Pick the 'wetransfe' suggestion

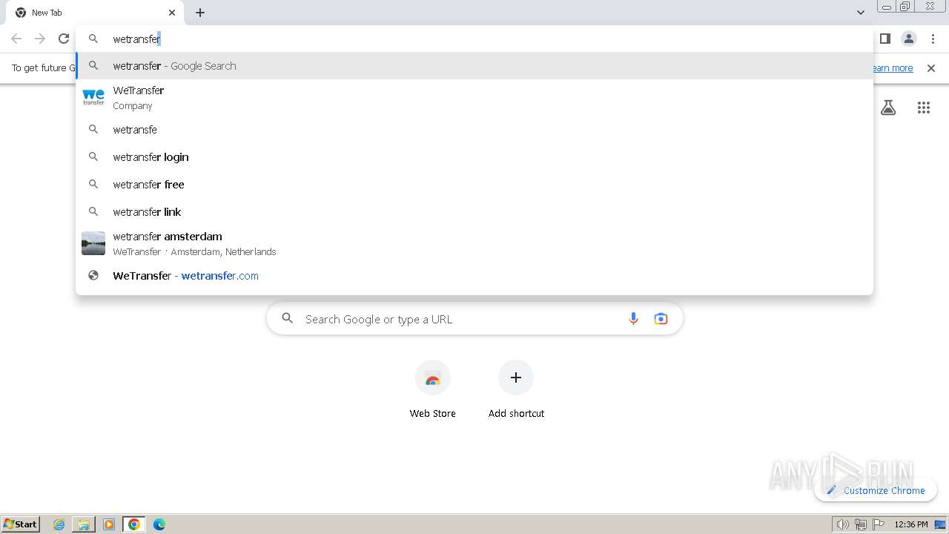pyautogui.click(x=474, y=130)
